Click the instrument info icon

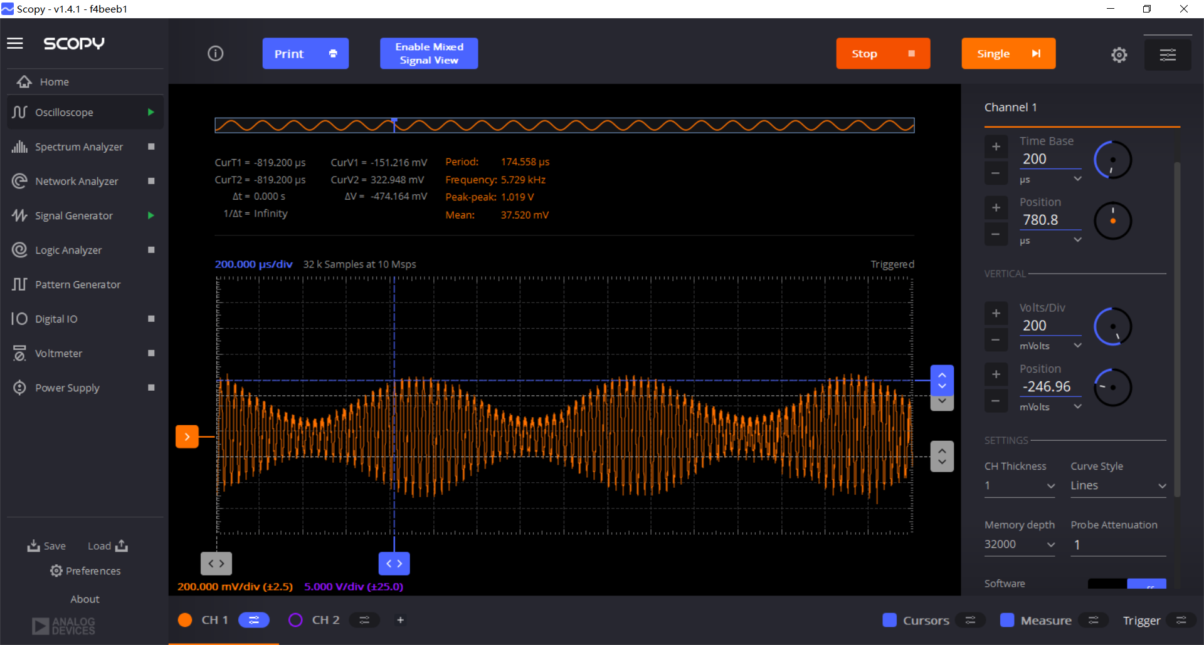(215, 53)
